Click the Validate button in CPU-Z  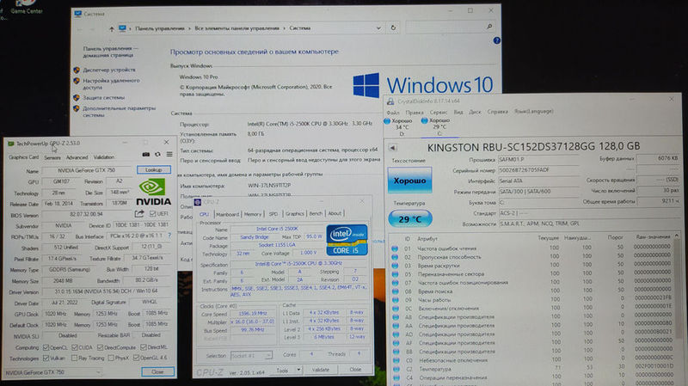tap(320, 370)
